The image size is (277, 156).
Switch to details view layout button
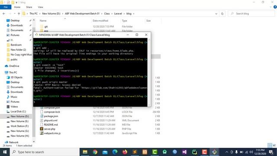[270, 146]
